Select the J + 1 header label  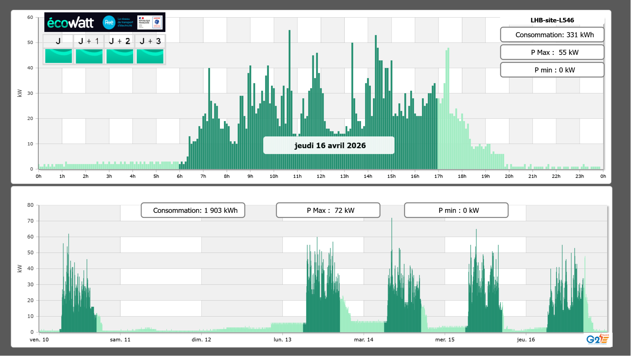[x=89, y=41]
